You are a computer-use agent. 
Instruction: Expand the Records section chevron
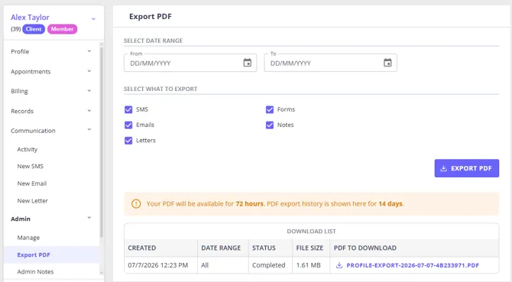[89, 111]
